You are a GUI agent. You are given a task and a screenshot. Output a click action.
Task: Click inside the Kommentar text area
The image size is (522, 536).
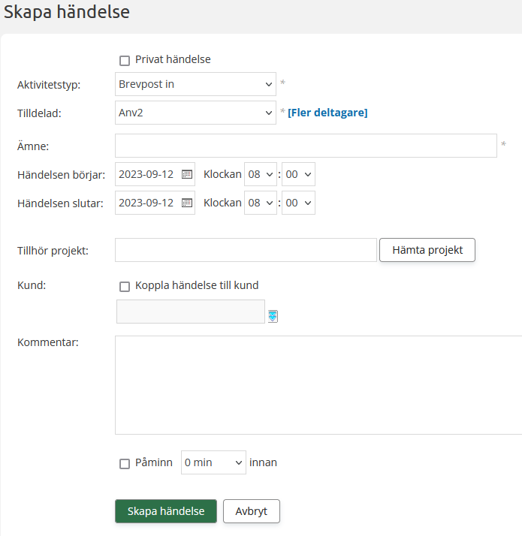click(318, 384)
